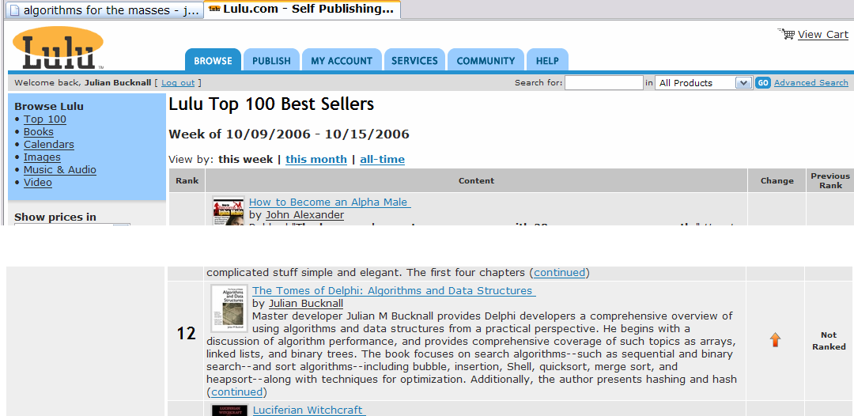The image size is (854, 416).
Task: Open Top 100 in the Browse Lulu sidebar
Action: tap(44, 119)
